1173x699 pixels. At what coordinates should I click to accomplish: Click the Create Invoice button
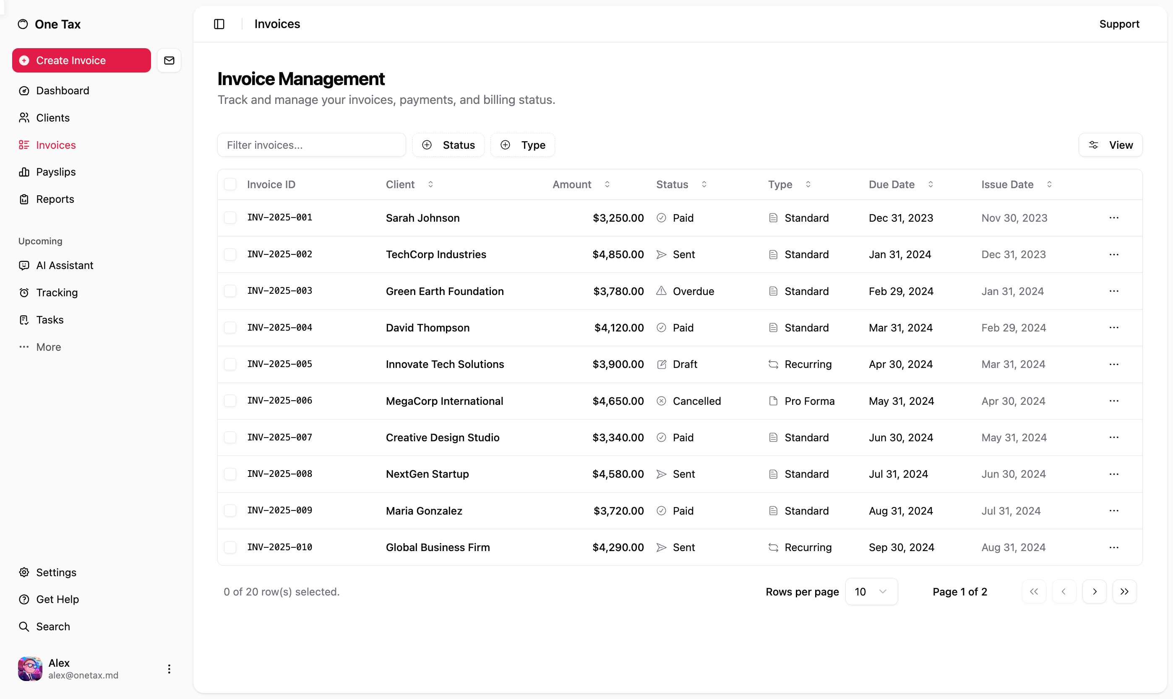click(x=81, y=60)
